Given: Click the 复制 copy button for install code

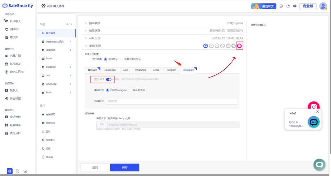Looking at the screenshot, I should point(102,125).
